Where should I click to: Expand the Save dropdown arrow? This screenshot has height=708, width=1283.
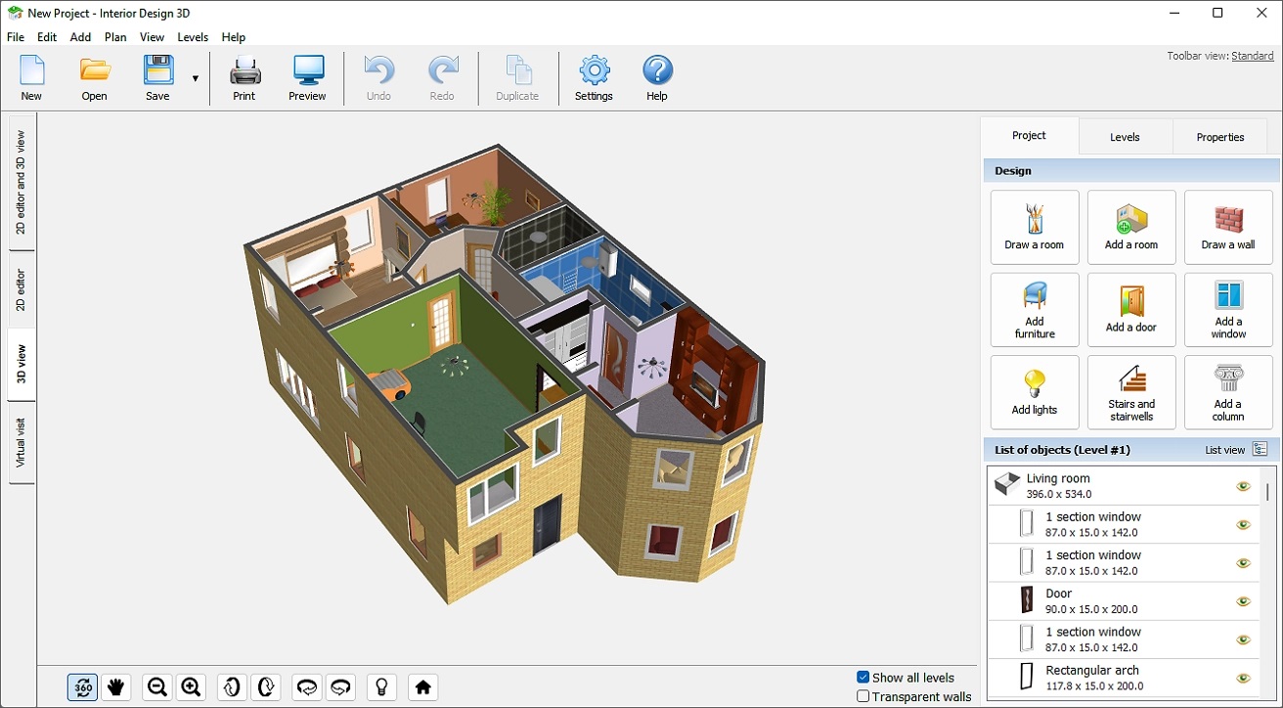point(195,77)
